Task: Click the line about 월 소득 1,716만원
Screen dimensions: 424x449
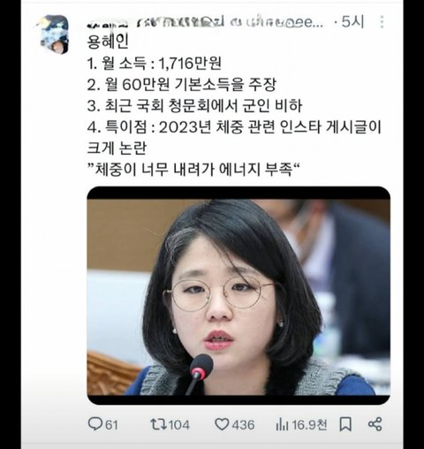Action: [x=155, y=63]
